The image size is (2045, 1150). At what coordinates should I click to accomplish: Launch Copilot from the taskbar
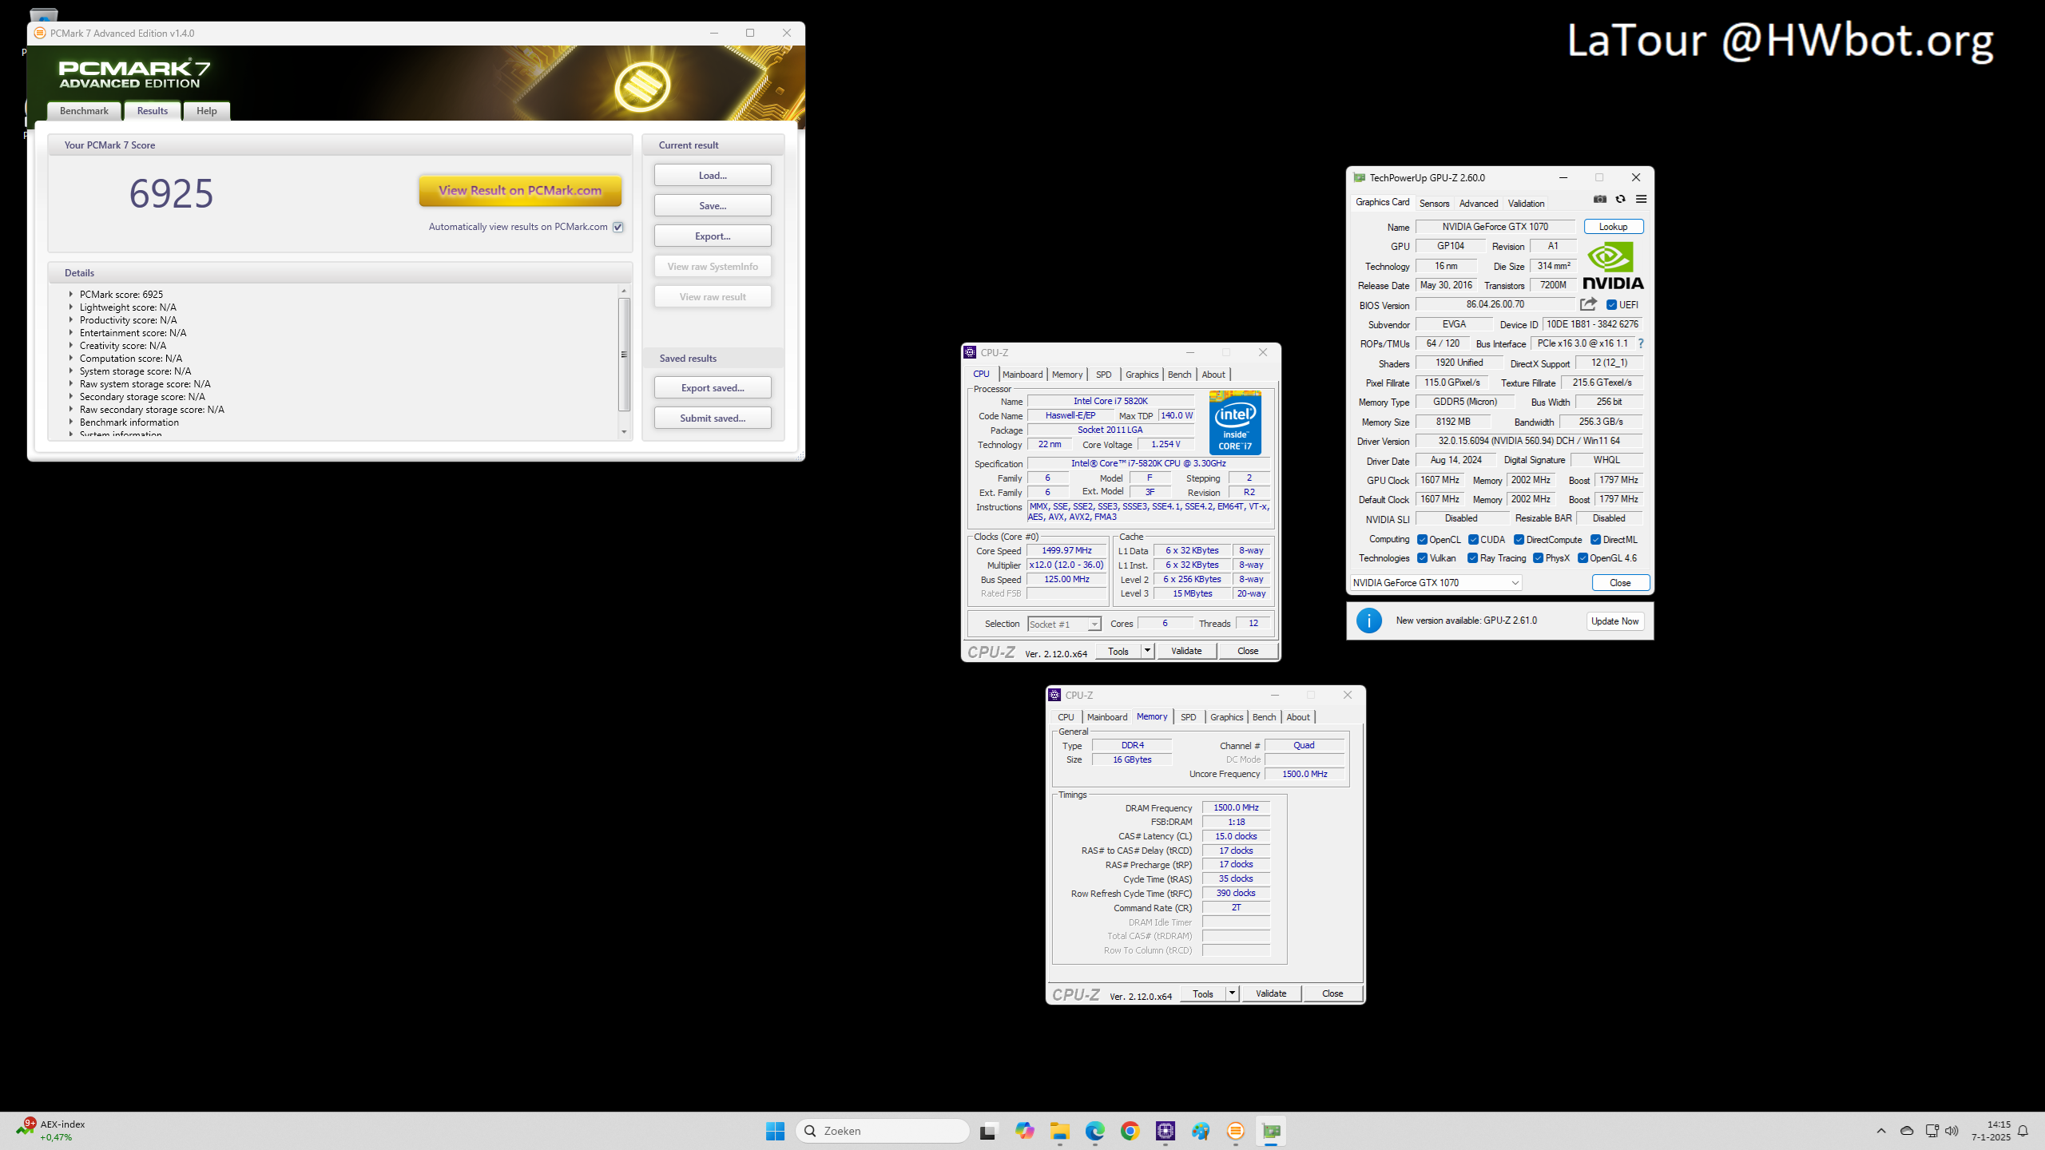pos(1024,1131)
